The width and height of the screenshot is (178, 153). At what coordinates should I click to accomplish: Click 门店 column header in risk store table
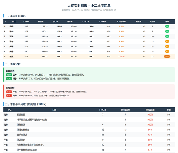coord(54,110)
